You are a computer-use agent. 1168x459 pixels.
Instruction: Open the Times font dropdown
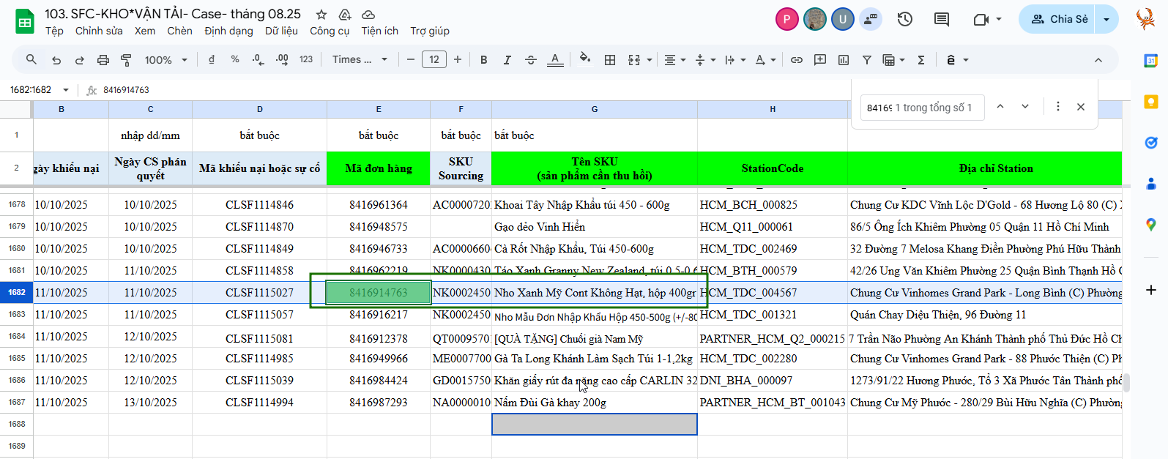point(360,60)
